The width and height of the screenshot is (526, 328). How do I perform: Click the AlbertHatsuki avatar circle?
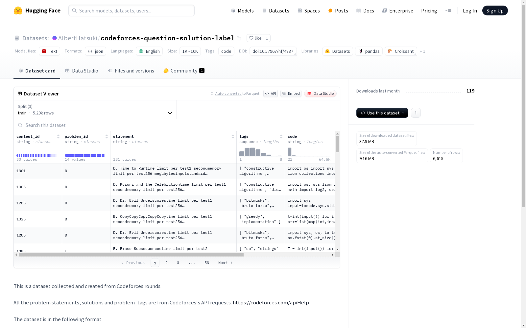55,38
